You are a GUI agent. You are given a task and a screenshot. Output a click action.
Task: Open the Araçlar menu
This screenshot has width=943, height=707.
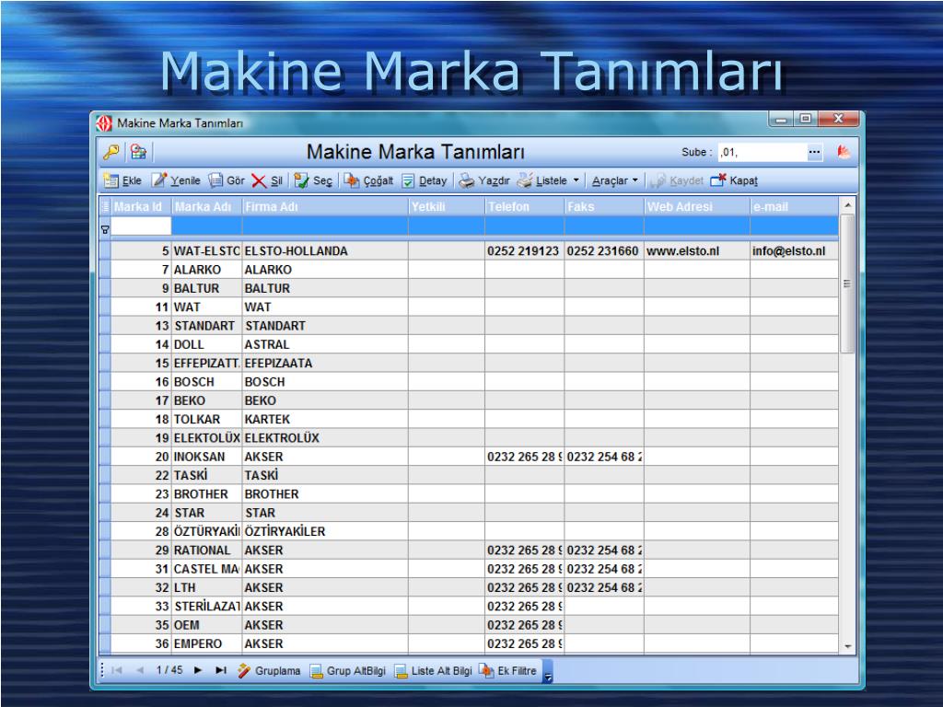614,180
